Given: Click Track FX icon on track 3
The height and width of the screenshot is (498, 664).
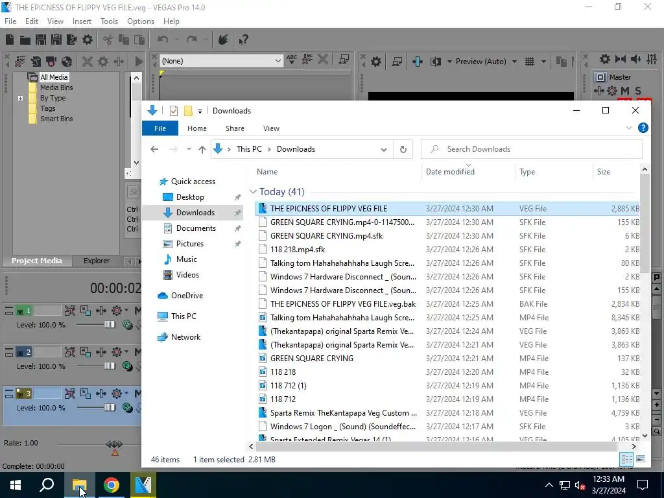Looking at the screenshot, I should tap(101, 394).
